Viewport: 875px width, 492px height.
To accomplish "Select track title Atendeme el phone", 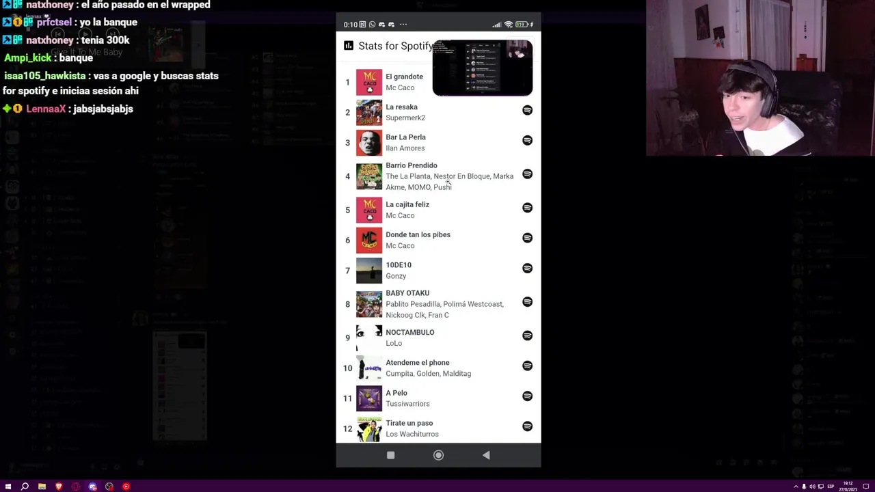I will click(x=418, y=362).
